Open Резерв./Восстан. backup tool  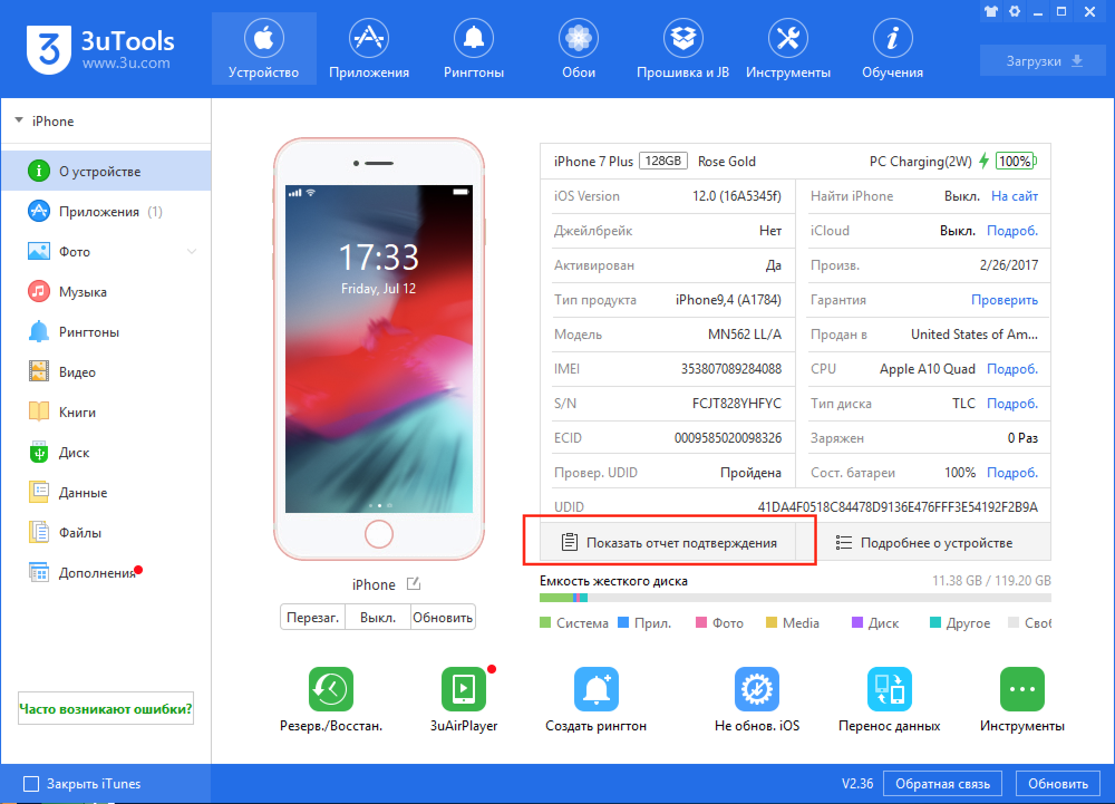[332, 693]
